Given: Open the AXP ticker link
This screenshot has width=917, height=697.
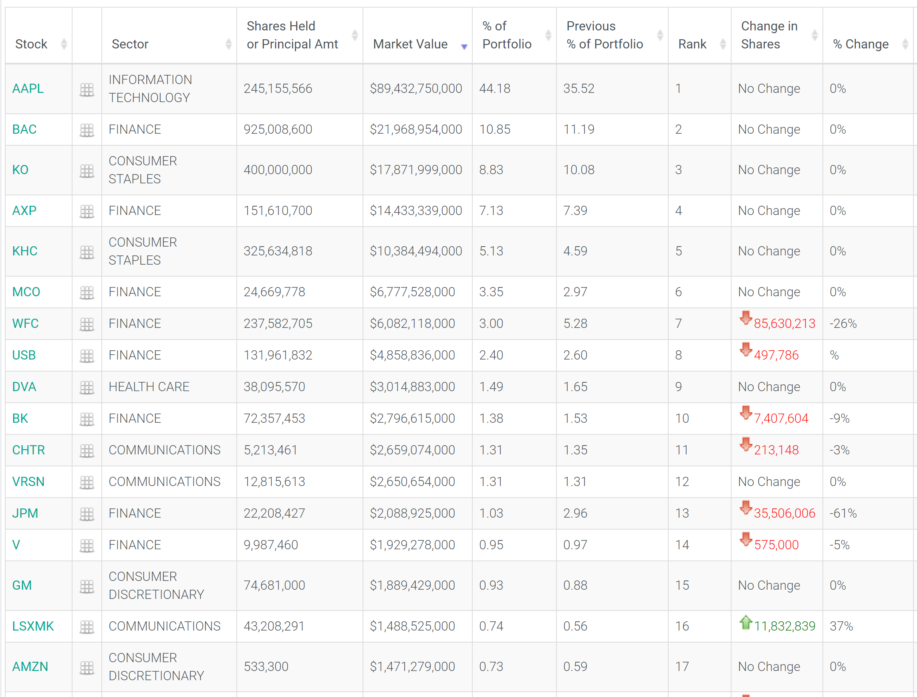Looking at the screenshot, I should (24, 211).
